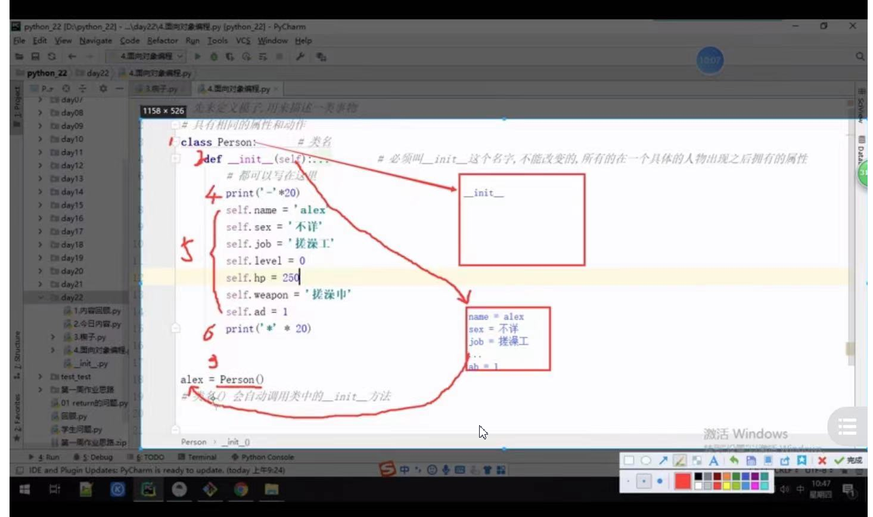Open the Refactor menu
This screenshot has width=873, height=517.
162,41
